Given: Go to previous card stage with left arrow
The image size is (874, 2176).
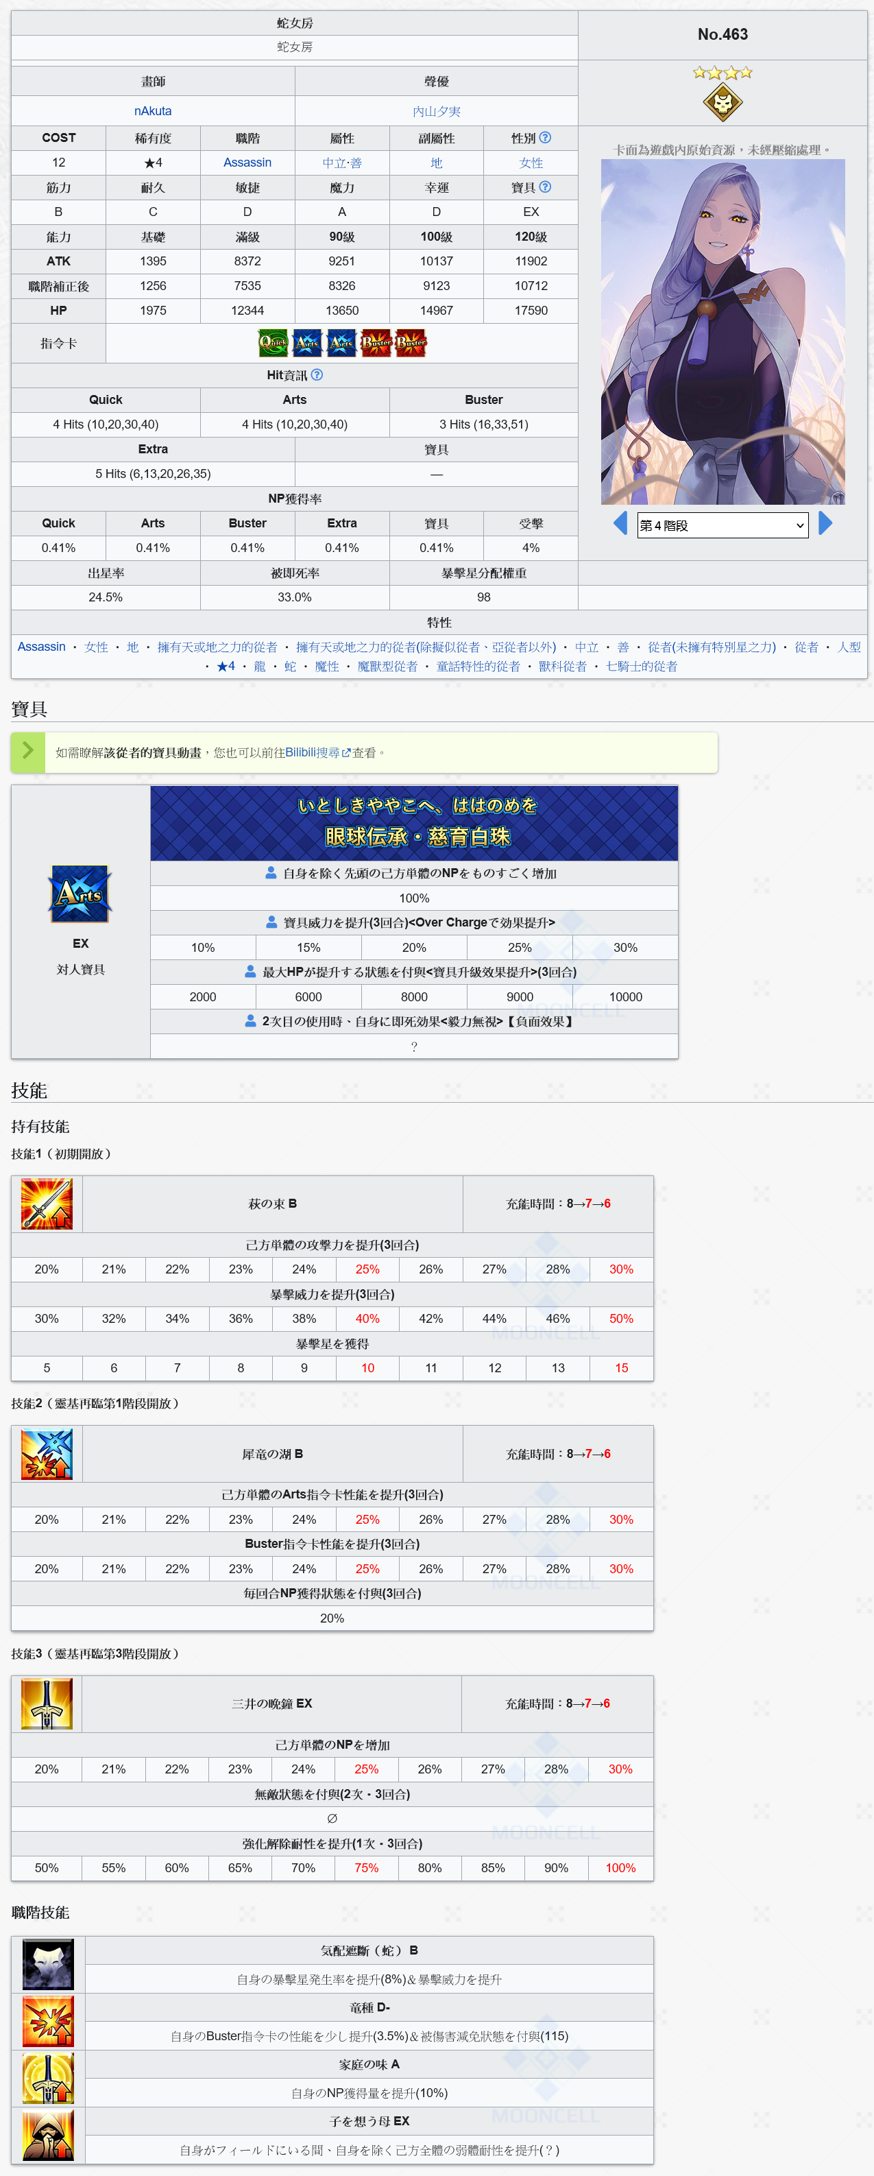Looking at the screenshot, I should point(620,524).
